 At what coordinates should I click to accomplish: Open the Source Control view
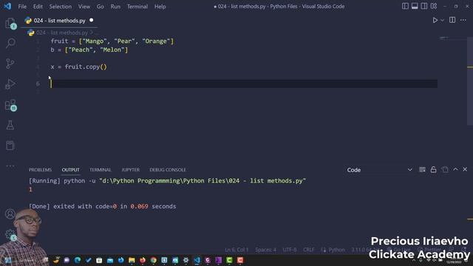coord(10,64)
